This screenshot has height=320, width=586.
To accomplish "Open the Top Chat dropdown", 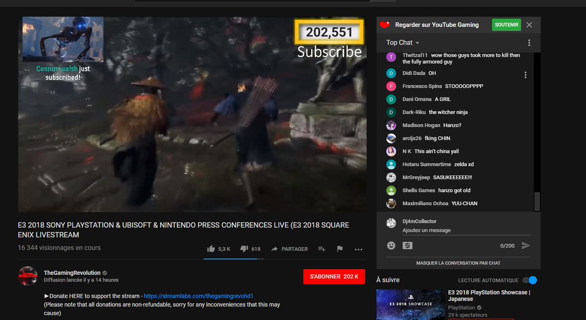I will coord(403,43).
